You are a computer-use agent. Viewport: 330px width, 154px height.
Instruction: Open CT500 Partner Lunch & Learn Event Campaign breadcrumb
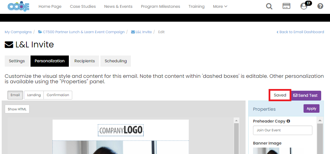coord(81,32)
